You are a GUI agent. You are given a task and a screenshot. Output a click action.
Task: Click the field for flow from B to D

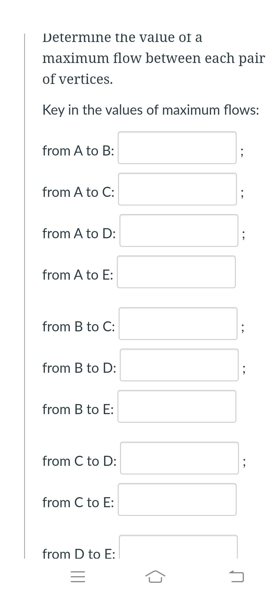tap(179, 365)
